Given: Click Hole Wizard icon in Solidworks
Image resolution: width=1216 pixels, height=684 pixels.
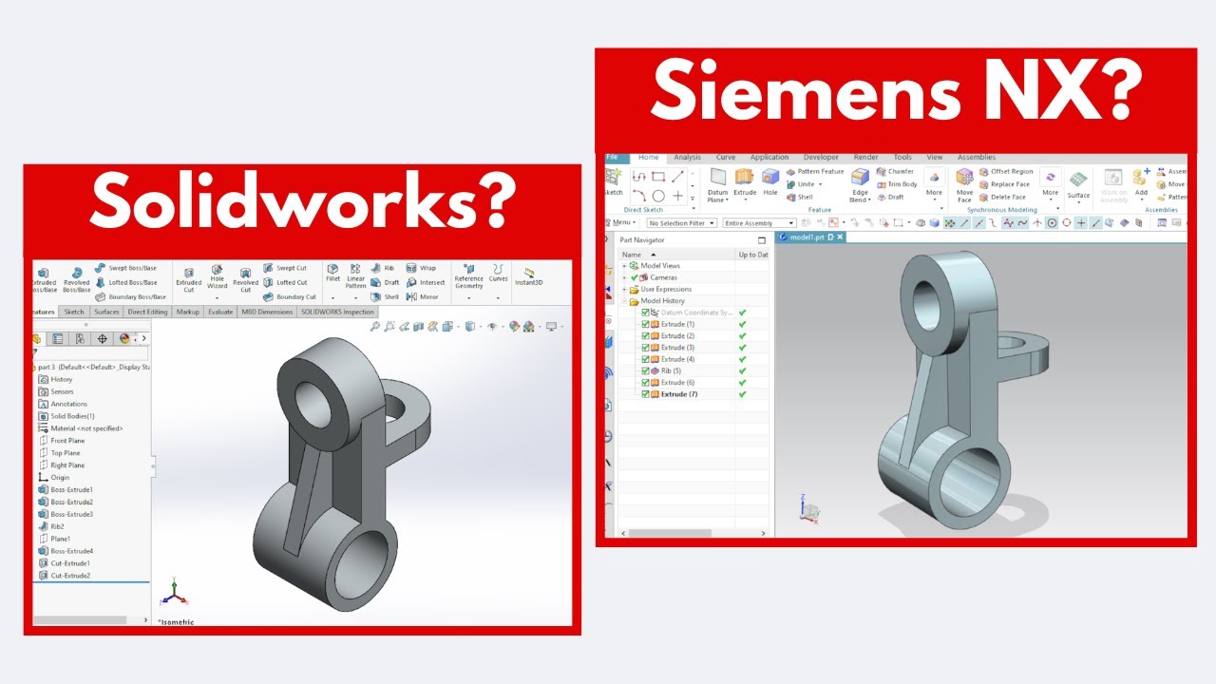Looking at the screenshot, I should (217, 276).
